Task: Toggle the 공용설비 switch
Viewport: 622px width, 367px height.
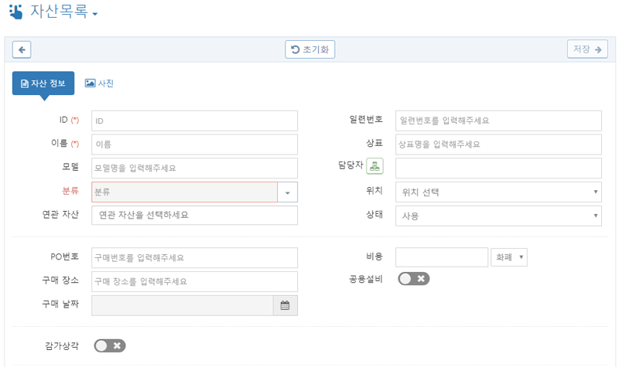Action: [x=414, y=279]
